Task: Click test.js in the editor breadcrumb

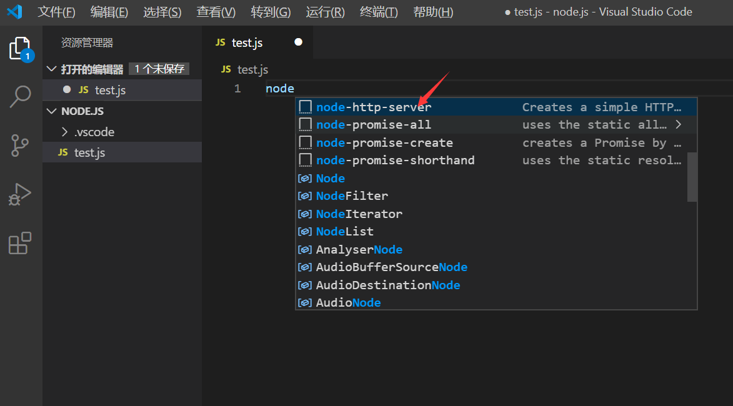Action: (x=252, y=69)
